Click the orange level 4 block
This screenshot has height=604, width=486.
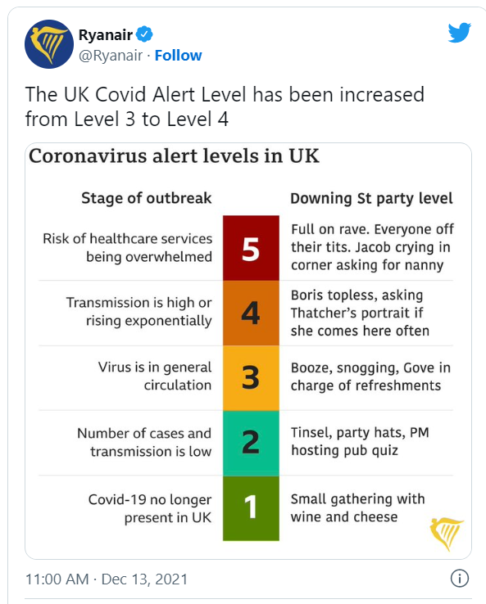251,313
